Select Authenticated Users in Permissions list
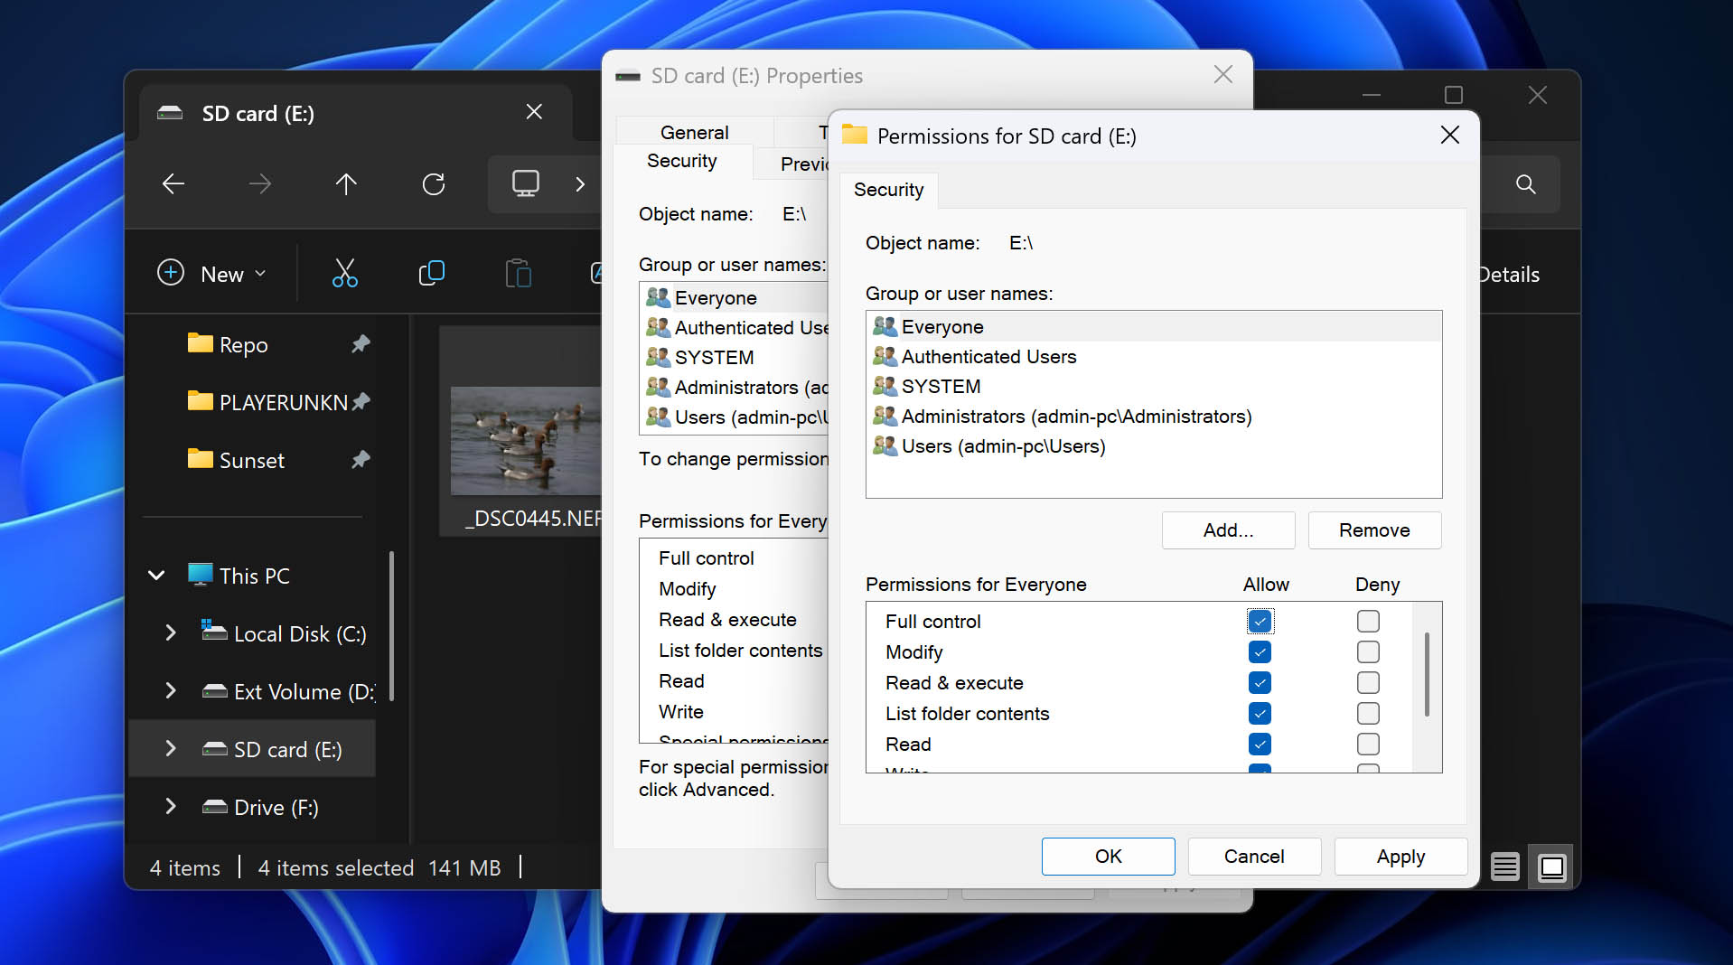The width and height of the screenshot is (1733, 965). [988, 357]
